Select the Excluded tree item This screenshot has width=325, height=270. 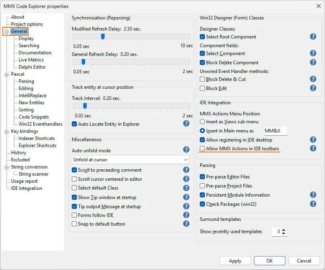pyautogui.click(x=20, y=160)
